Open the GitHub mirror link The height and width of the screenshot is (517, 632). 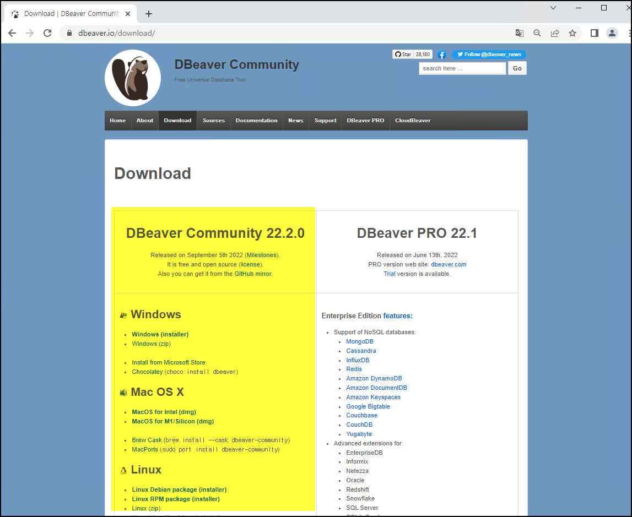pos(253,274)
